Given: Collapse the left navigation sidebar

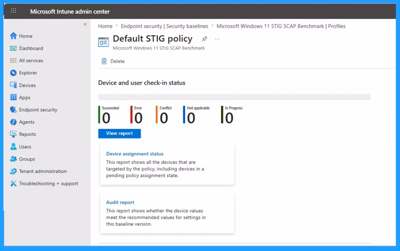Looking at the screenshot, I should coord(85,24).
